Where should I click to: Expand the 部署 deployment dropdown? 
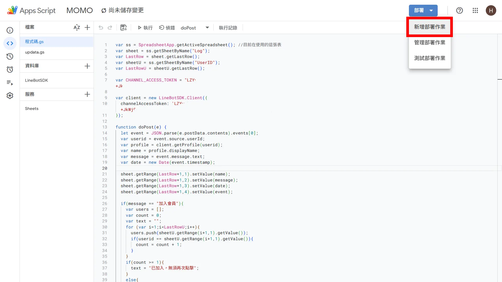(x=423, y=10)
